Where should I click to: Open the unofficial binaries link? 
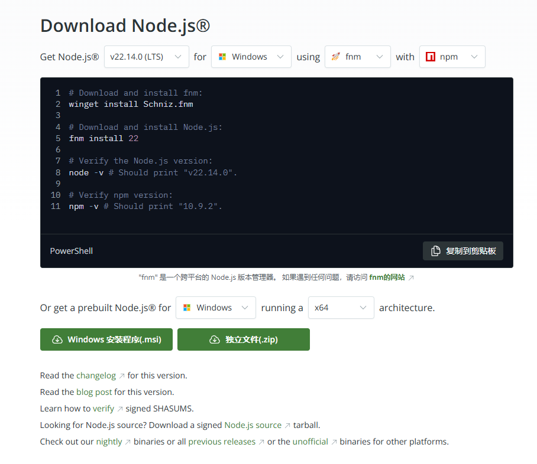tap(310, 442)
